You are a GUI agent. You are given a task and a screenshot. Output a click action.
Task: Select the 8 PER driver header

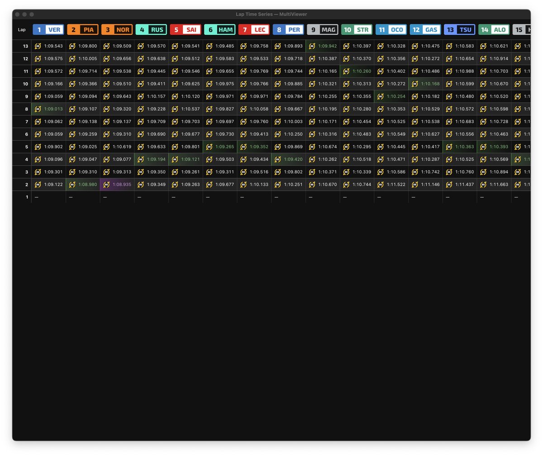(288, 30)
